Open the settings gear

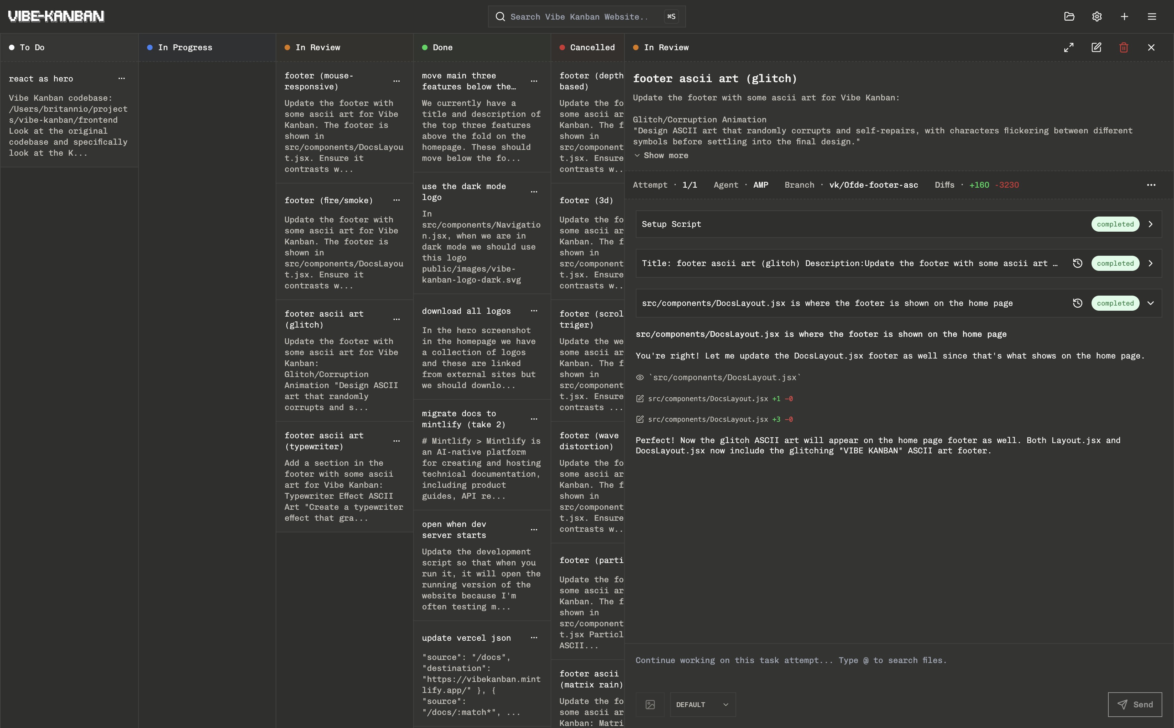pos(1097,16)
